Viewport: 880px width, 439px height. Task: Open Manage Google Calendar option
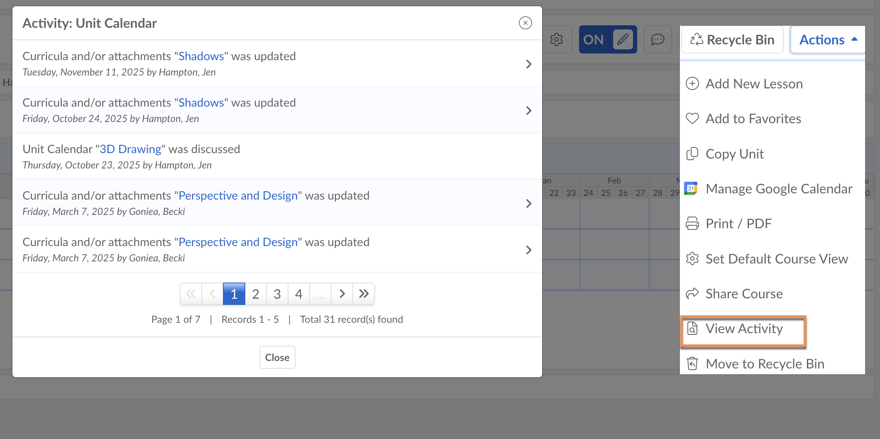(779, 189)
